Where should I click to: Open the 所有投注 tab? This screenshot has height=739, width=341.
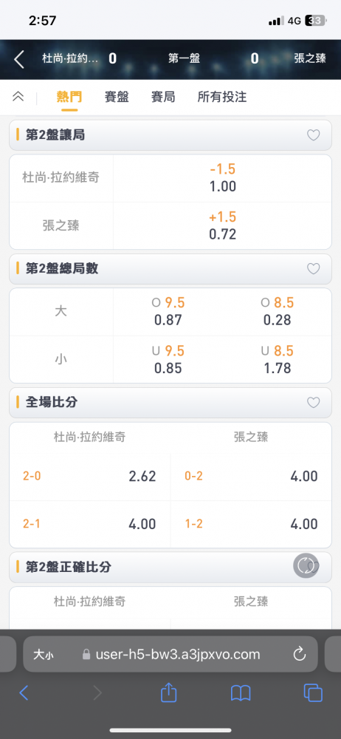[222, 97]
